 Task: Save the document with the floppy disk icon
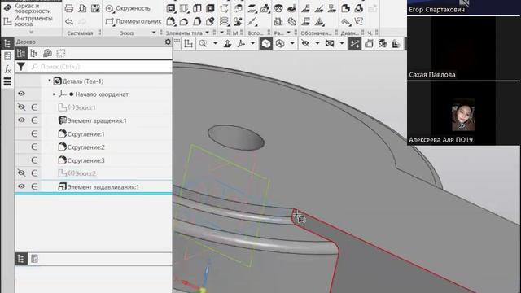95,9
